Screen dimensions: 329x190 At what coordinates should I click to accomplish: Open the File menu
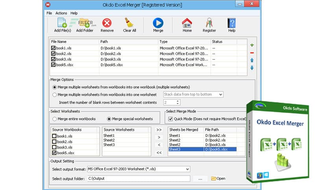click(x=49, y=13)
